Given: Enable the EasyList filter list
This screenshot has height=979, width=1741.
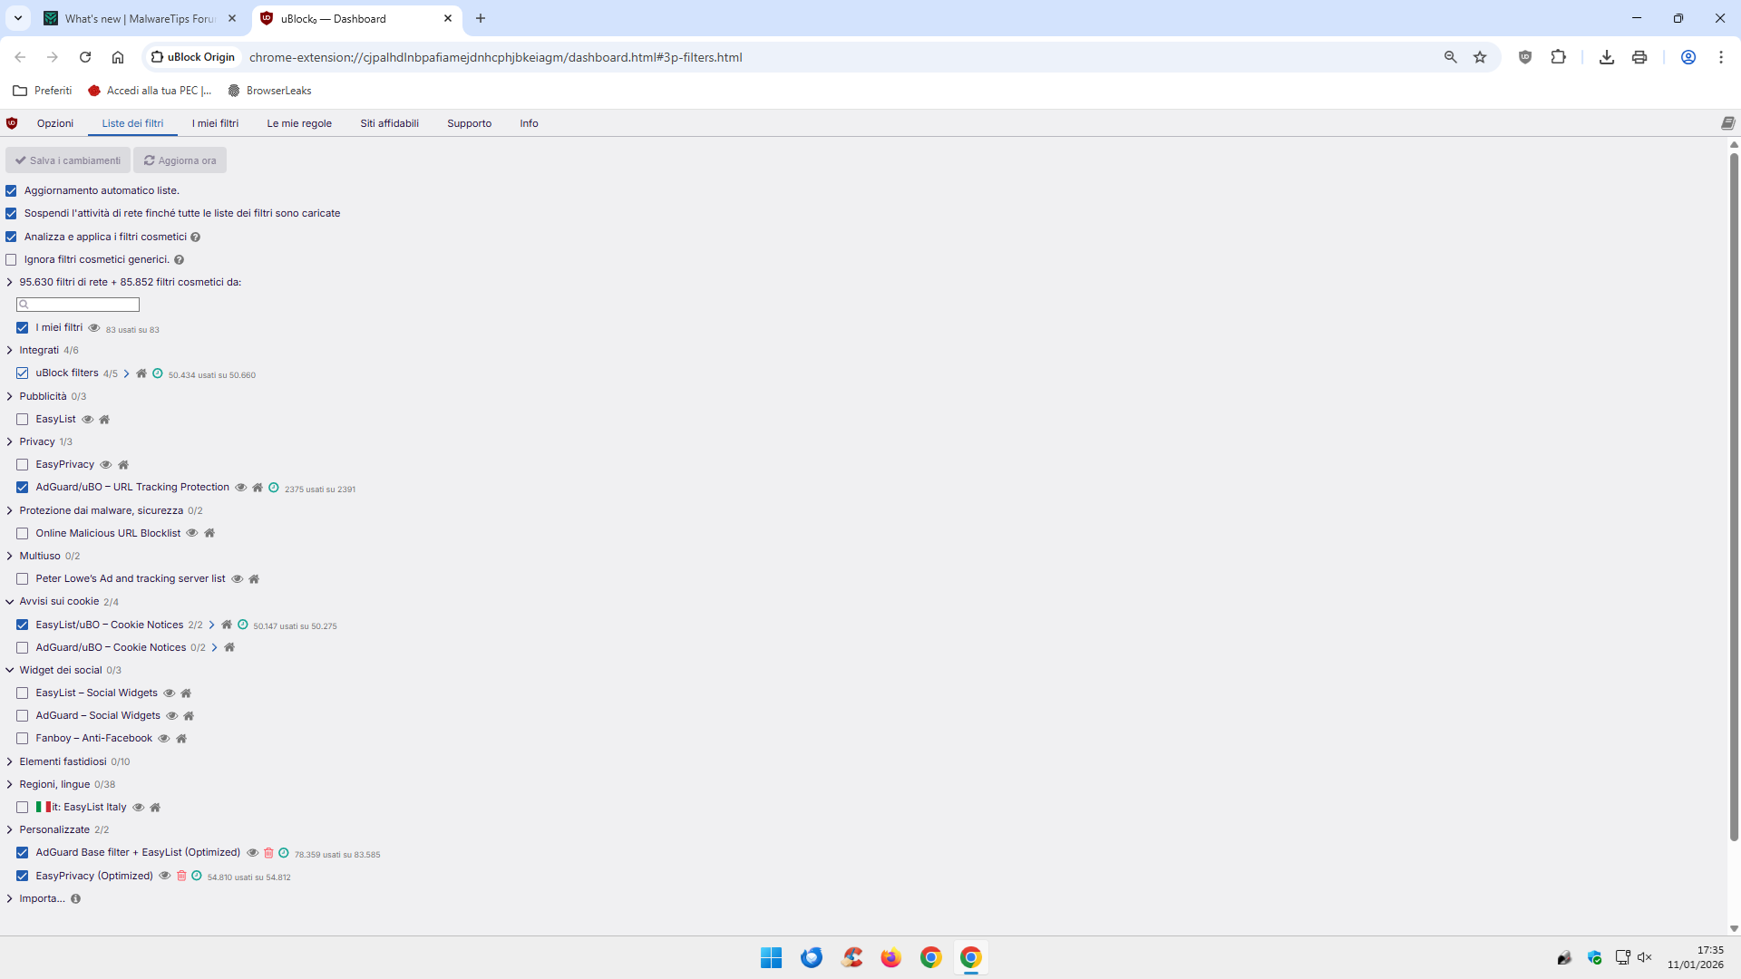Looking at the screenshot, I should pyautogui.click(x=23, y=420).
